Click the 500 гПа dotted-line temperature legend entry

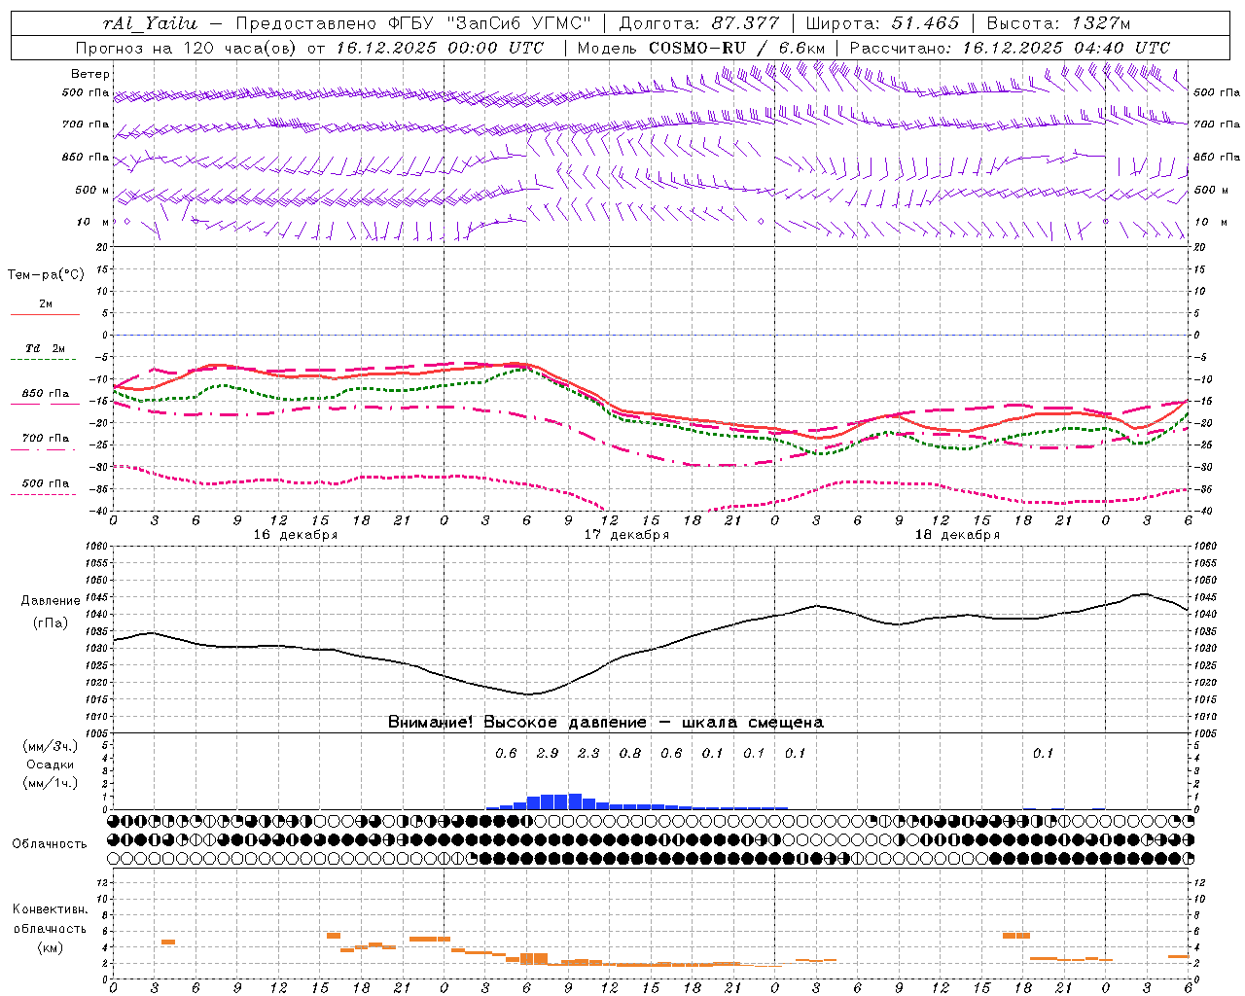[46, 483]
